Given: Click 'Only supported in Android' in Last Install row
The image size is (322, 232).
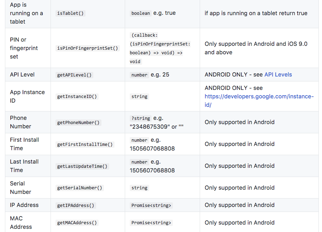Looking at the screenshot, I should pos(239,166).
